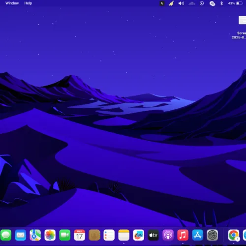
Task: Open the App Store
Action: click(x=197, y=235)
